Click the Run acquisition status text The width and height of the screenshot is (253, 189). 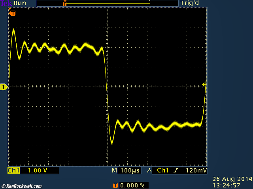click(x=20, y=3)
